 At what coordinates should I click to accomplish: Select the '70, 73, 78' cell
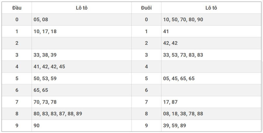pyautogui.click(x=45, y=102)
